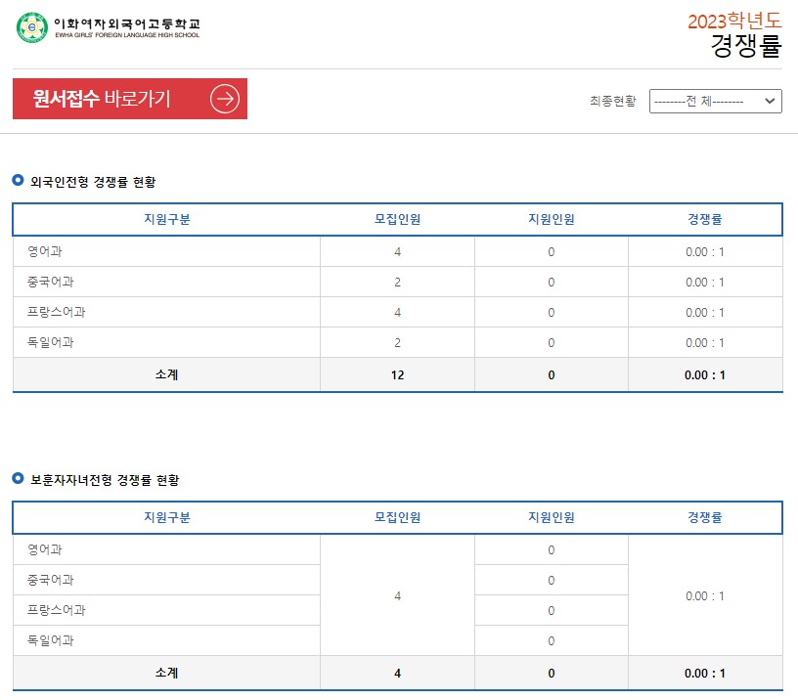Click the circled arrow icon on the red button

point(225,99)
